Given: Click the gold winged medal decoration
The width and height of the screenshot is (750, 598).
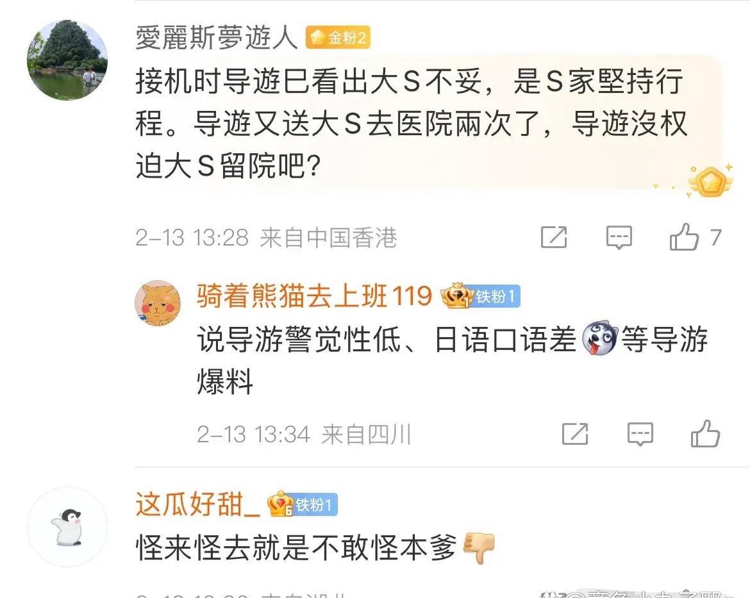Looking at the screenshot, I should pos(710,181).
